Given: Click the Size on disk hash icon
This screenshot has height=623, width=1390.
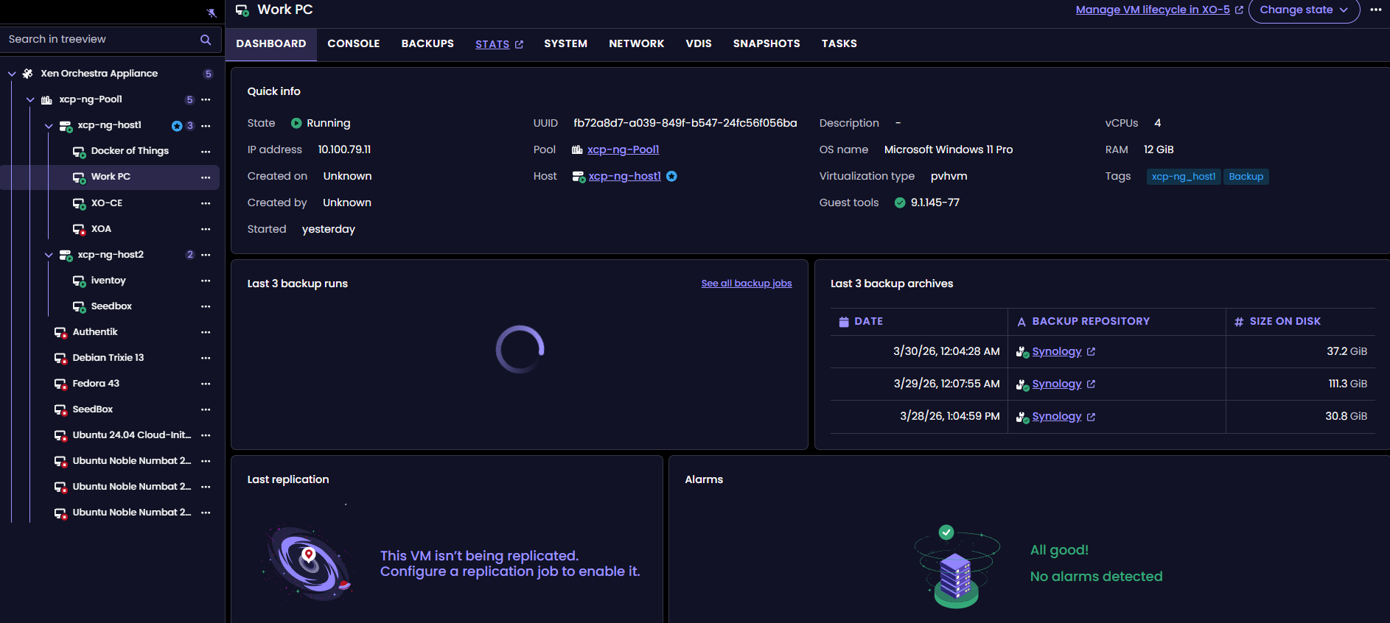Looking at the screenshot, I should coord(1239,322).
